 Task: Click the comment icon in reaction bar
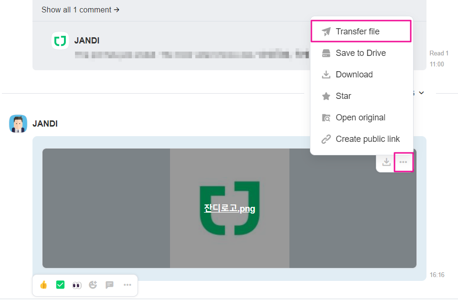coord(109,285)
